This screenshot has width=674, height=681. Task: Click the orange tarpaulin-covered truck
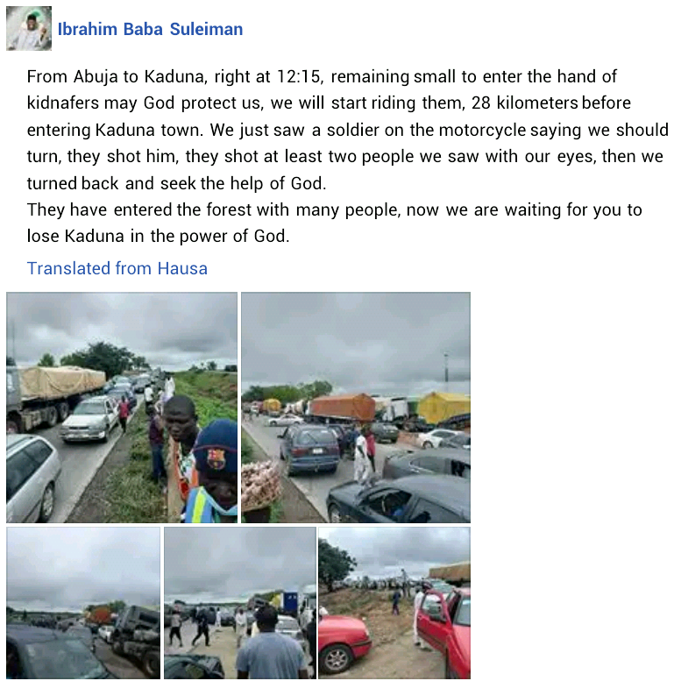pos(343,408)
